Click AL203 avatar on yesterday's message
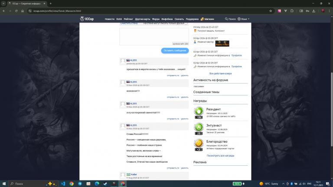 [123, 62]
